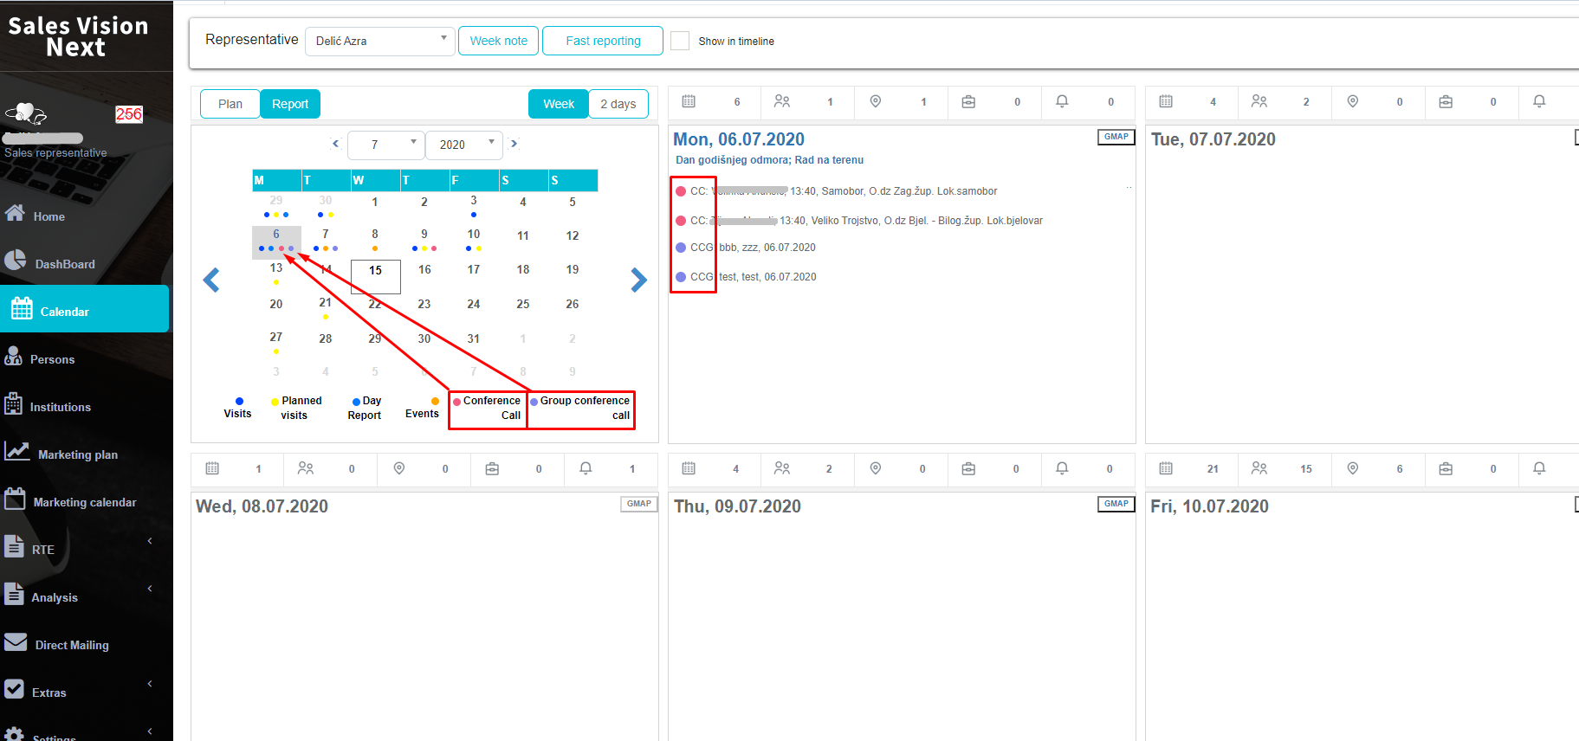Go to next week with large right arrow

[x=638, y=280]
